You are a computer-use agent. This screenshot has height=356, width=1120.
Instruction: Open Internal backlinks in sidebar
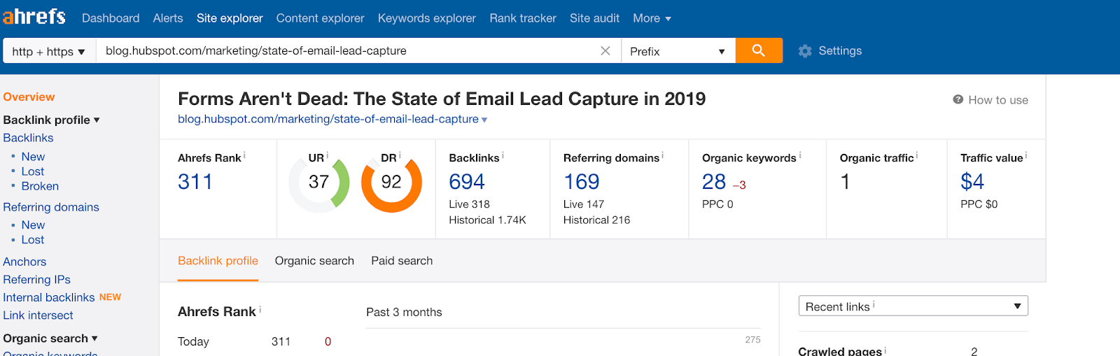point(49,297)
